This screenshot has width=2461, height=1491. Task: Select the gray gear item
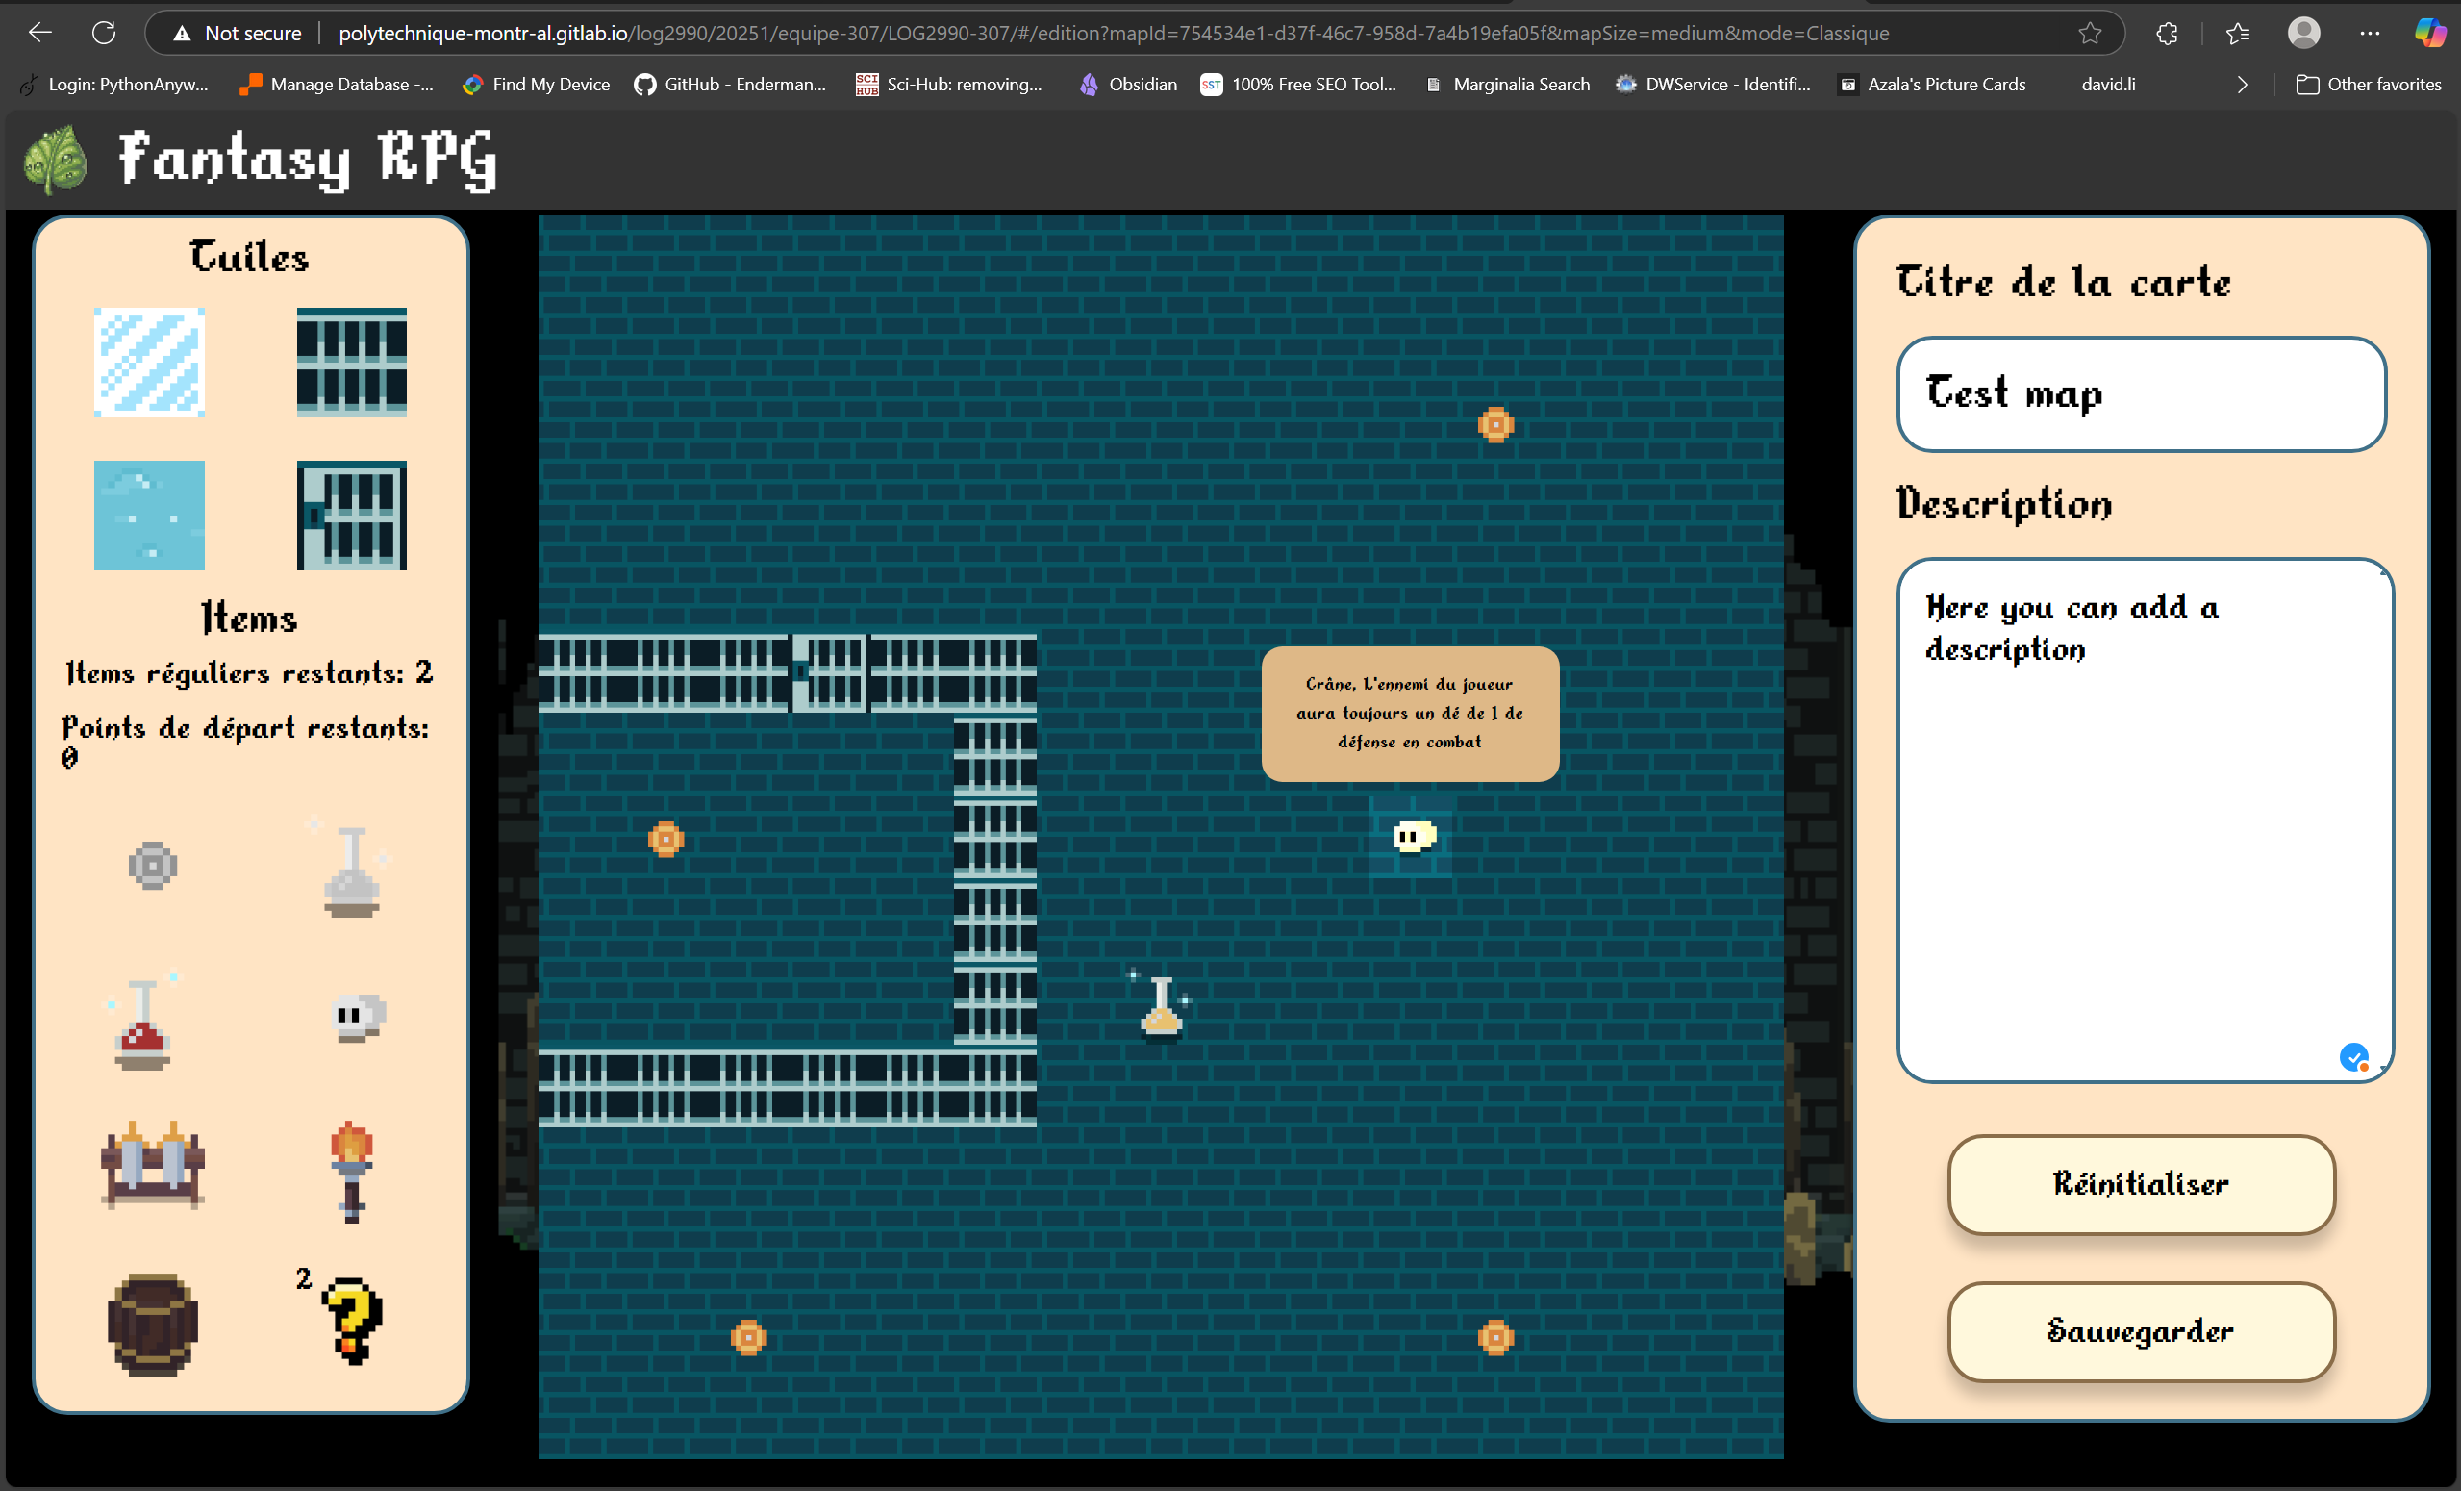(x=152, y=866)
